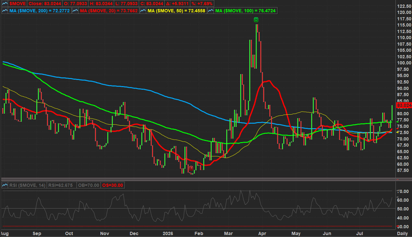The image size is (412, 237).
Task: Click the red oversold line marker on RSI axis
Action: (x=398, y=226)
